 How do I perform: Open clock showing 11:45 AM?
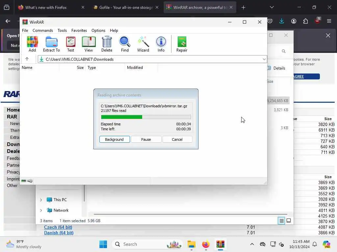click(299, 244)
